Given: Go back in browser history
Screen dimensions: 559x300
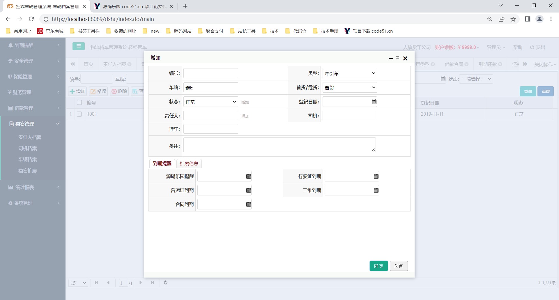Looking at the screenshot, I should 8,19.
